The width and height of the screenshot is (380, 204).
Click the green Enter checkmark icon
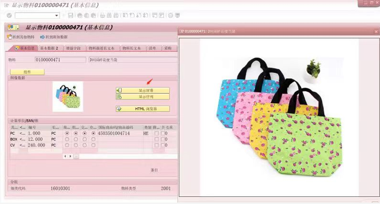click(9, 16)
